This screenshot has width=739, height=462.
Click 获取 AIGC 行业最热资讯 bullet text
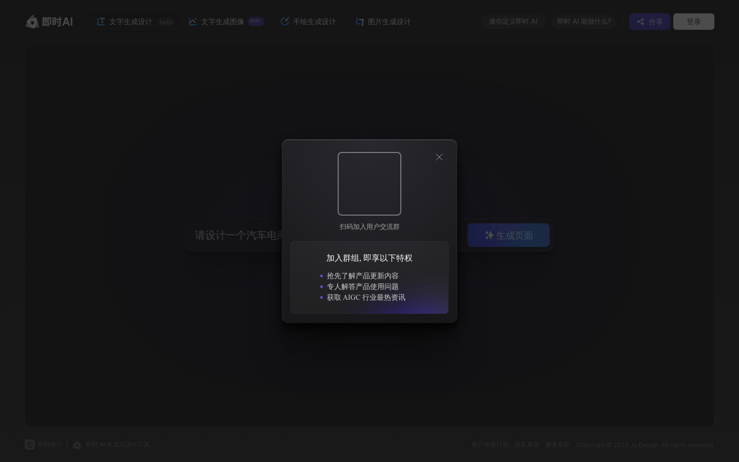[366, 297]
